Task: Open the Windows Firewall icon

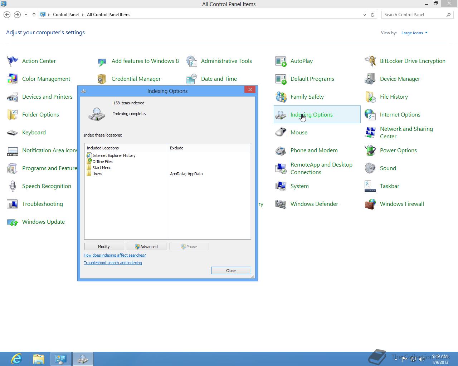Action: pos(370,204)
